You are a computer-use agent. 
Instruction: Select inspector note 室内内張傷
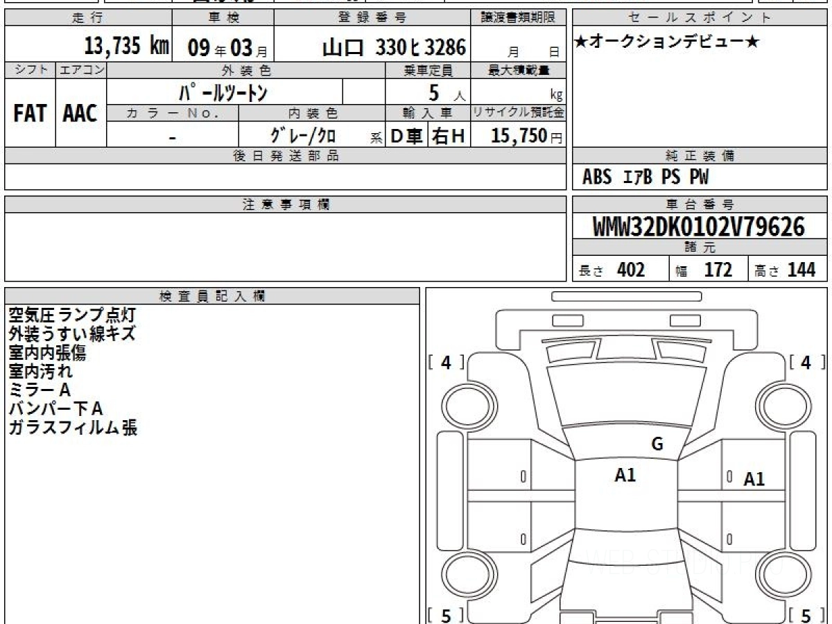(x=47, y=353)
